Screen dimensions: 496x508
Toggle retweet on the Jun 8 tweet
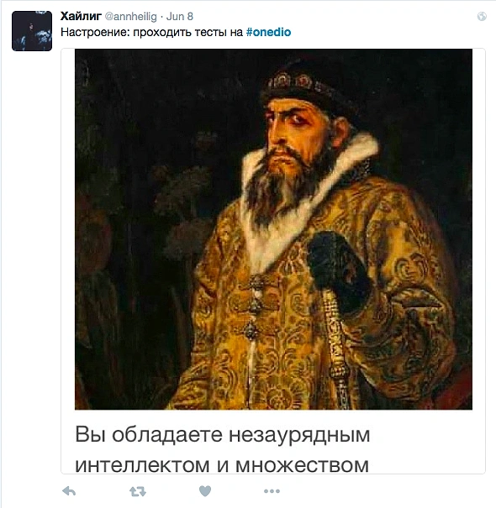pyautogui.click(x=138, y=492)
